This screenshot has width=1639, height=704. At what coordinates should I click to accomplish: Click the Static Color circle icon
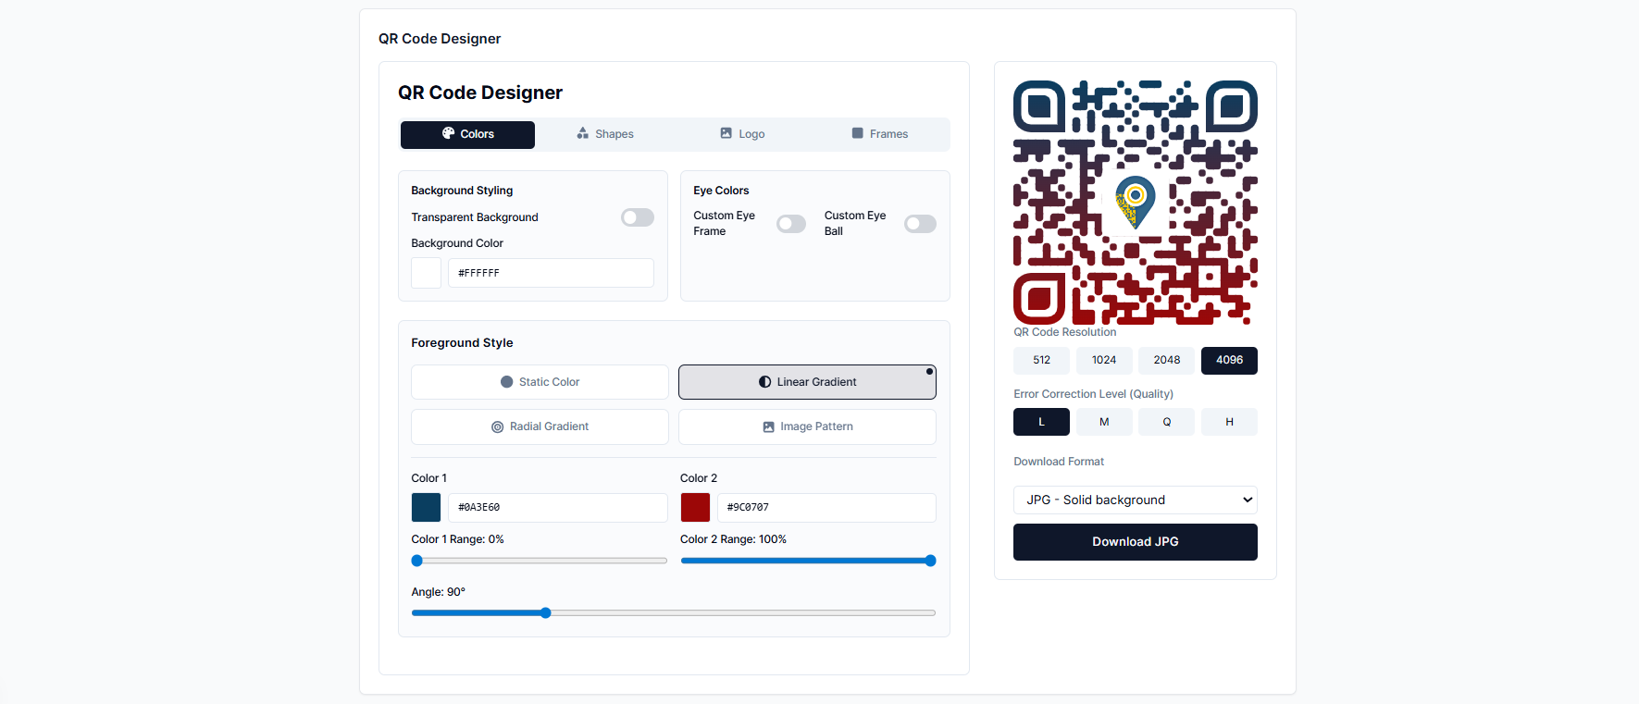[506, 382]
